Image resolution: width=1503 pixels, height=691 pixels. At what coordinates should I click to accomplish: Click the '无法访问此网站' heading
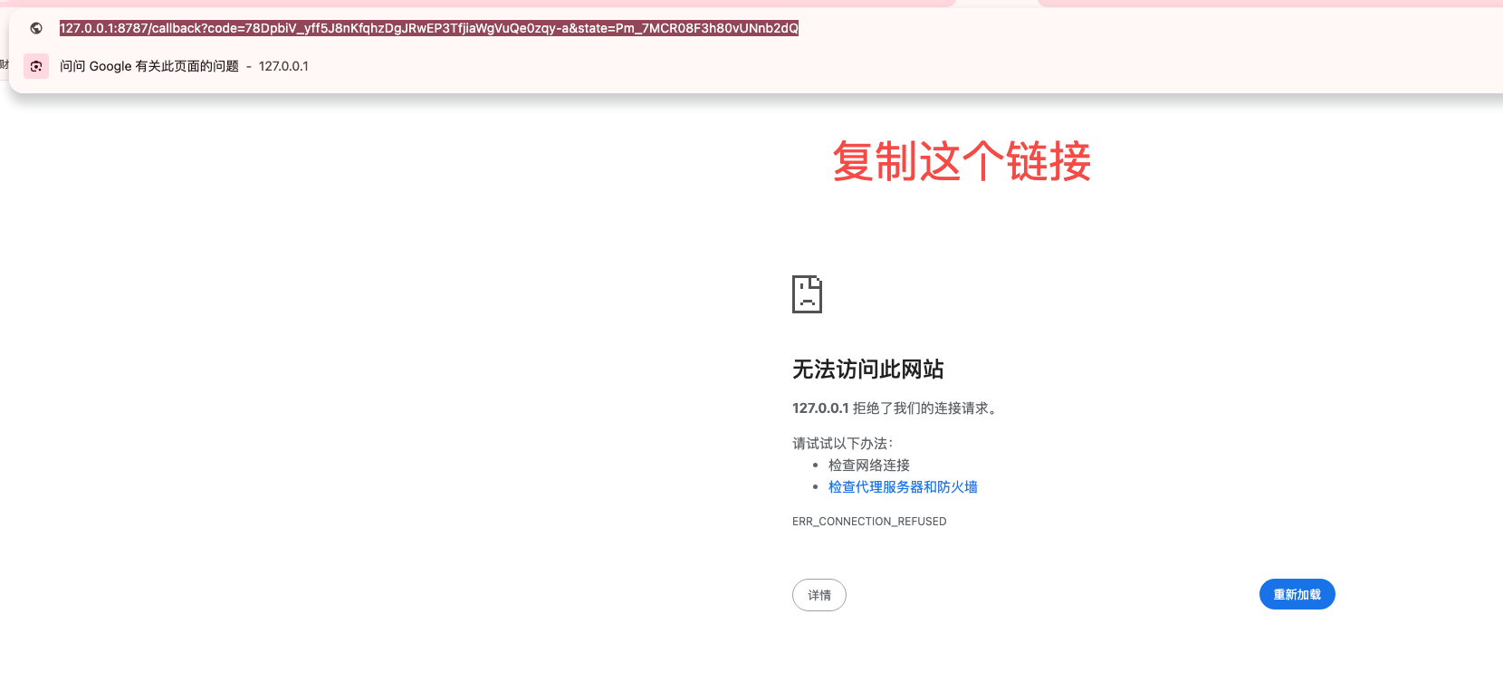868,369
